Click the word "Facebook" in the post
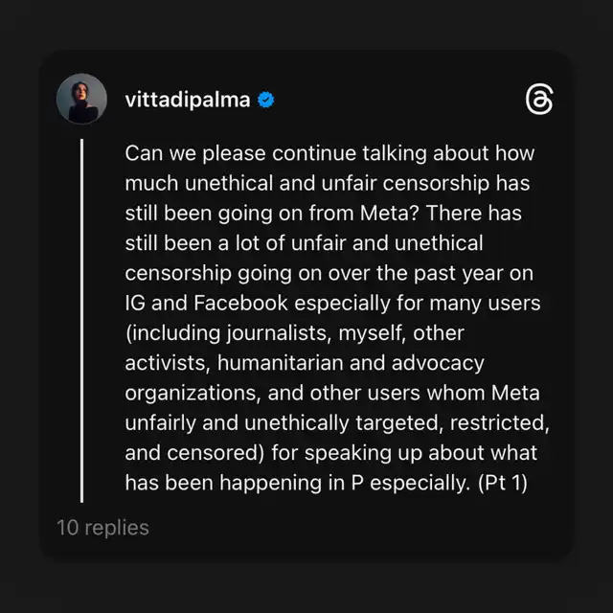Image resolution: width=613 pixels, height=613 pixels. (x=240, y=303)
